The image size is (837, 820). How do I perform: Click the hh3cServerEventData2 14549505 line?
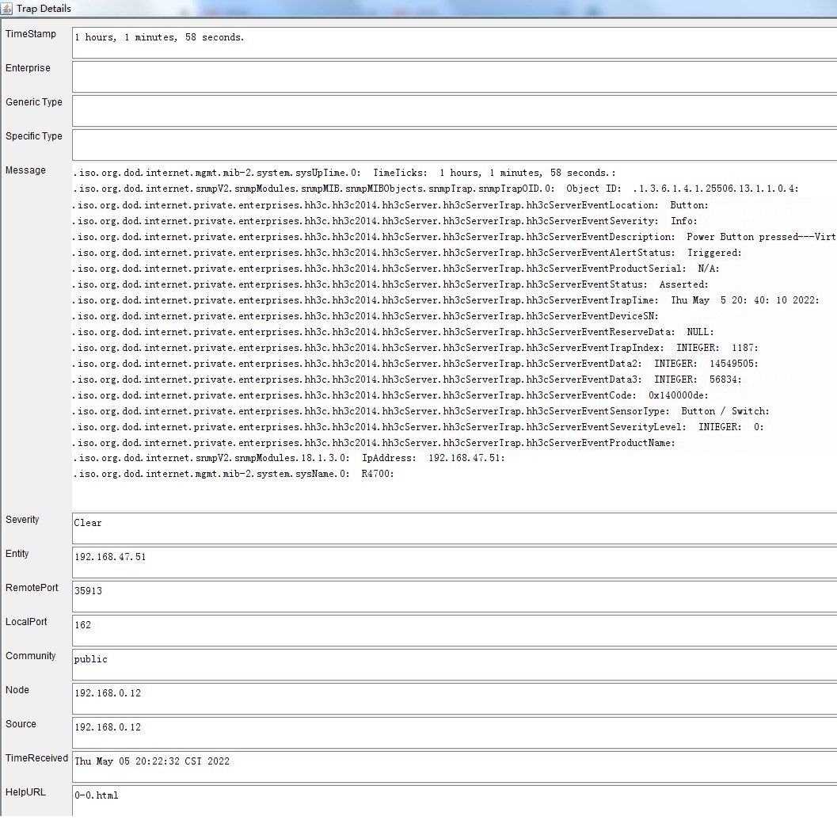click(415, 364)
